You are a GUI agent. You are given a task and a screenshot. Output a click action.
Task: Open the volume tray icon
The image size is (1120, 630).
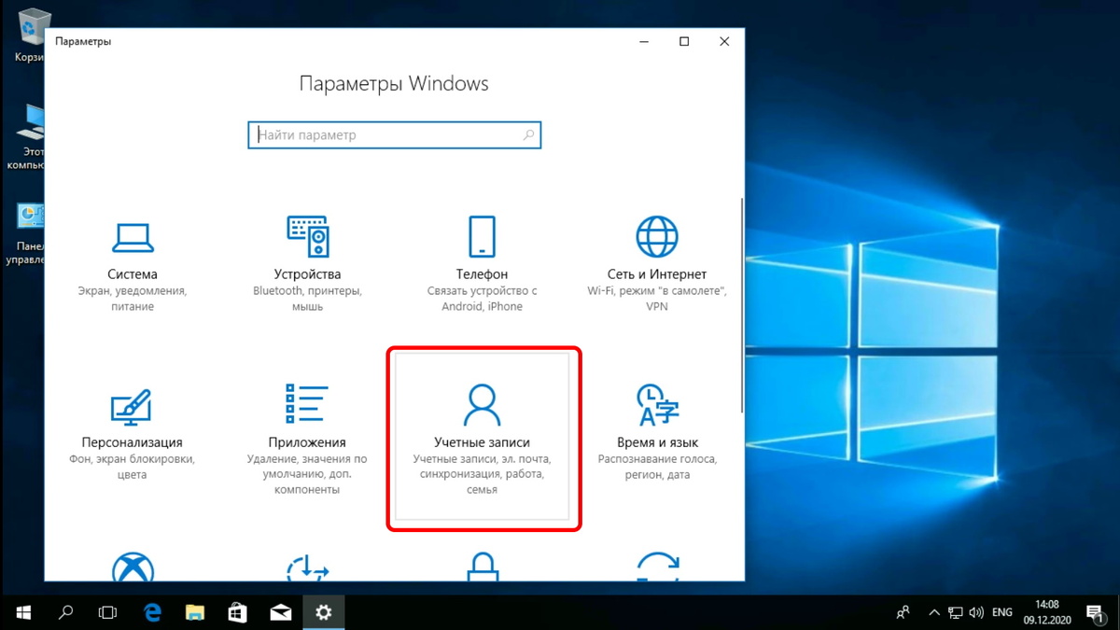tap(977, 612)
